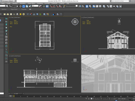The width and height of the screenshot is (135, 101).
Task: Click Render in the Cloud icon
Action: (x=117, y=6)
